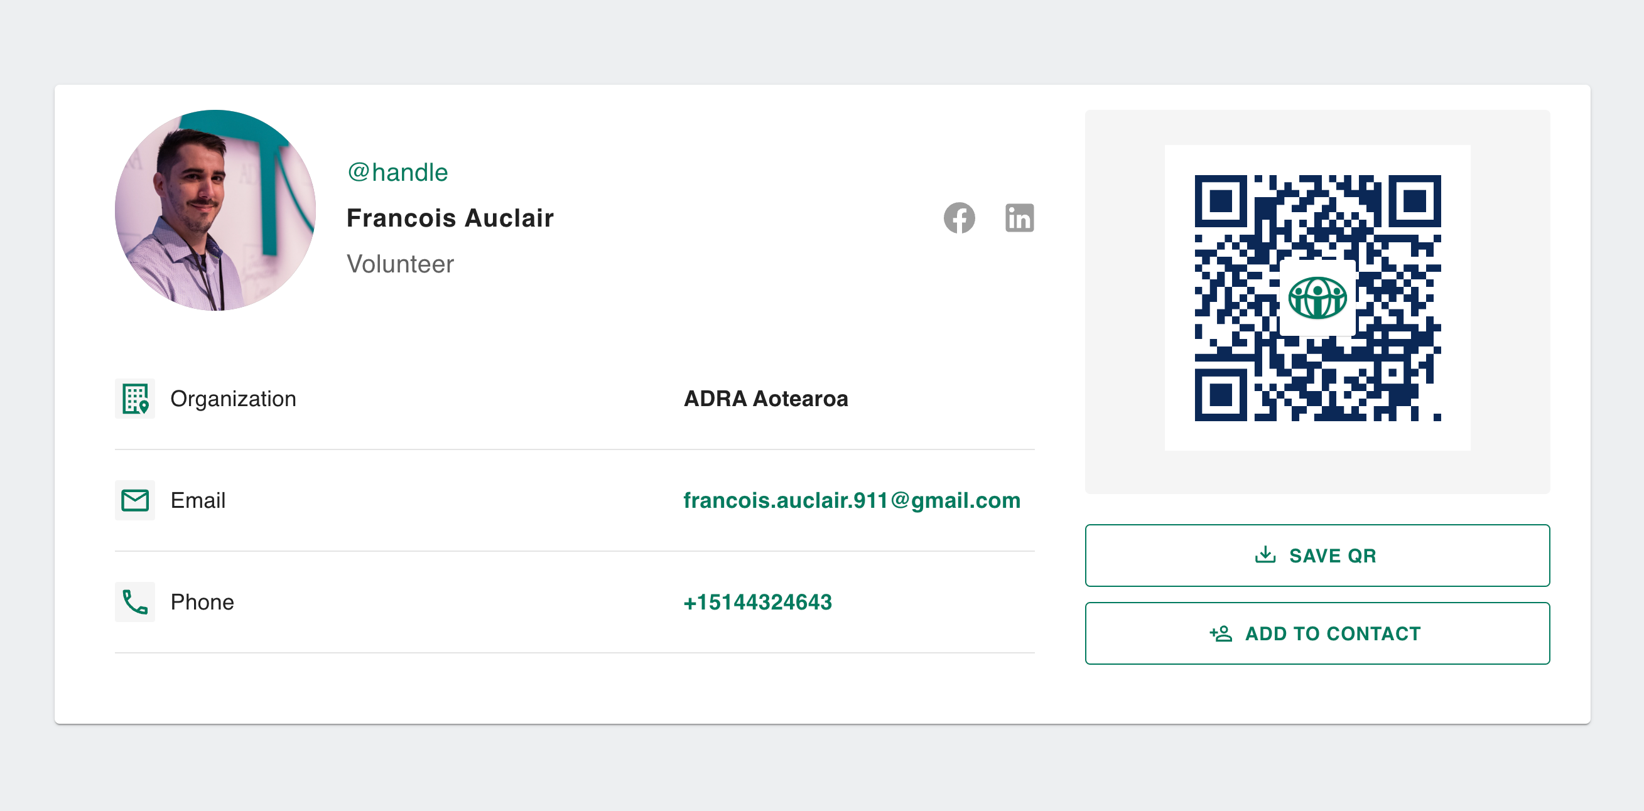Click the Organization row label

tap(233, 399)
